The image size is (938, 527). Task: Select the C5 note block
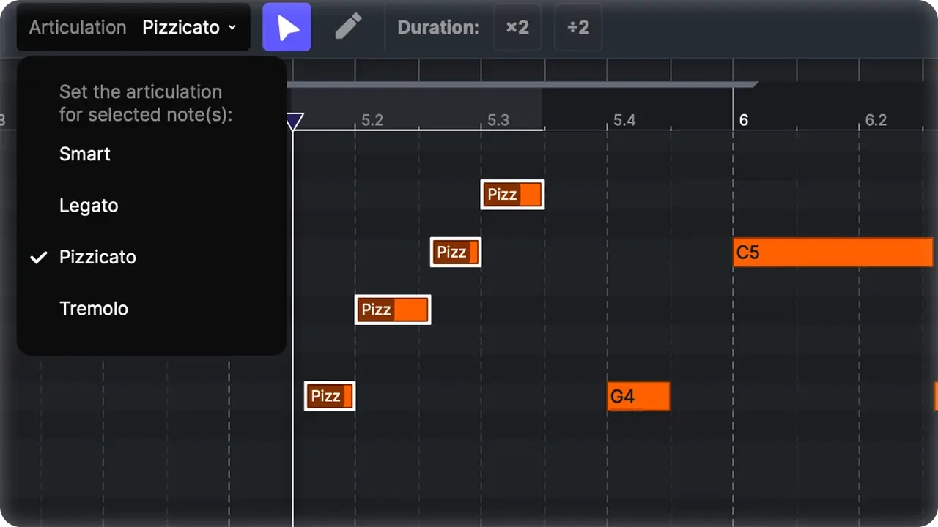832,253
